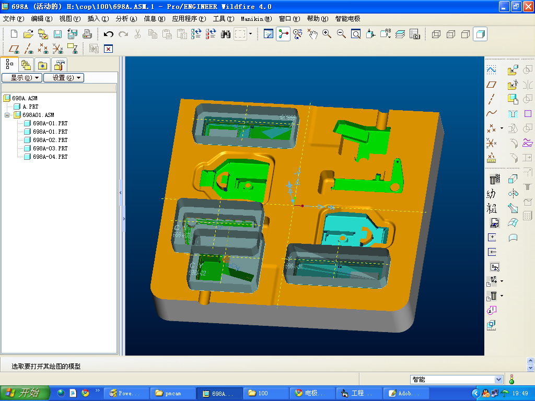Close the window with red X toolbar icon
Viewport: 535px width, 401px height.
[x=108, y=49]
